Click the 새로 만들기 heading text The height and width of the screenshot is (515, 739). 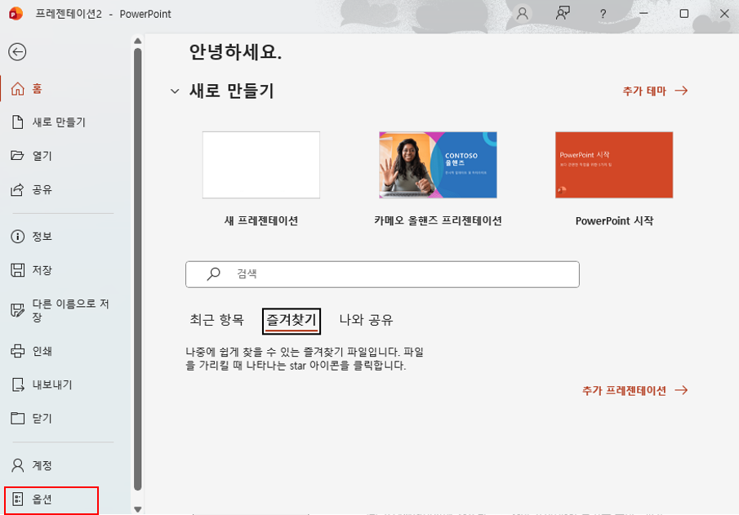coord(231,91)
